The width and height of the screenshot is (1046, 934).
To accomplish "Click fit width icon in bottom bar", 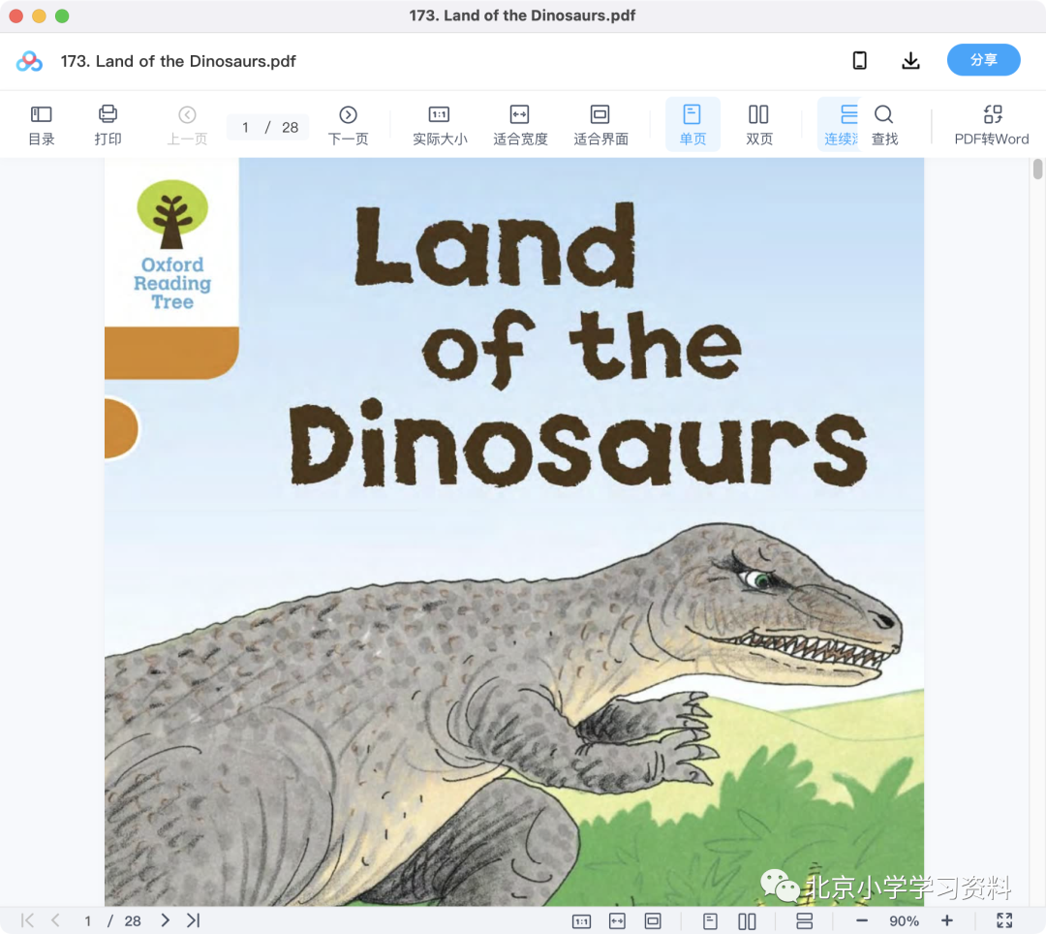I will tap(617, 921).
